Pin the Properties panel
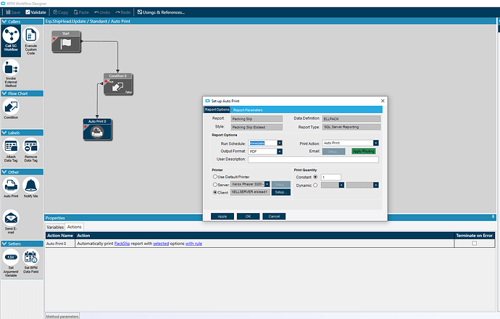This screenshot has width=500, height=319. (x=493, y=217)
